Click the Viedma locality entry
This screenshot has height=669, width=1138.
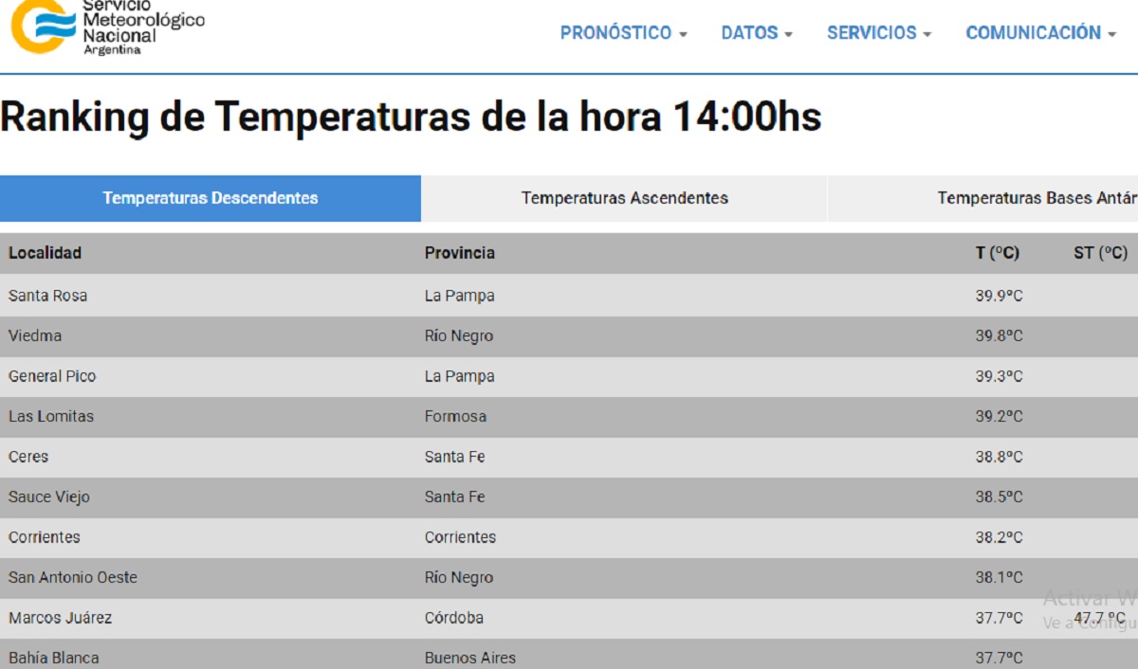[35, 335]
